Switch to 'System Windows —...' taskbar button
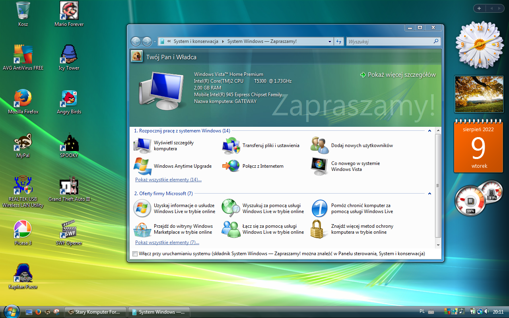This screenshot has height=318, width=509. [159, 312]
